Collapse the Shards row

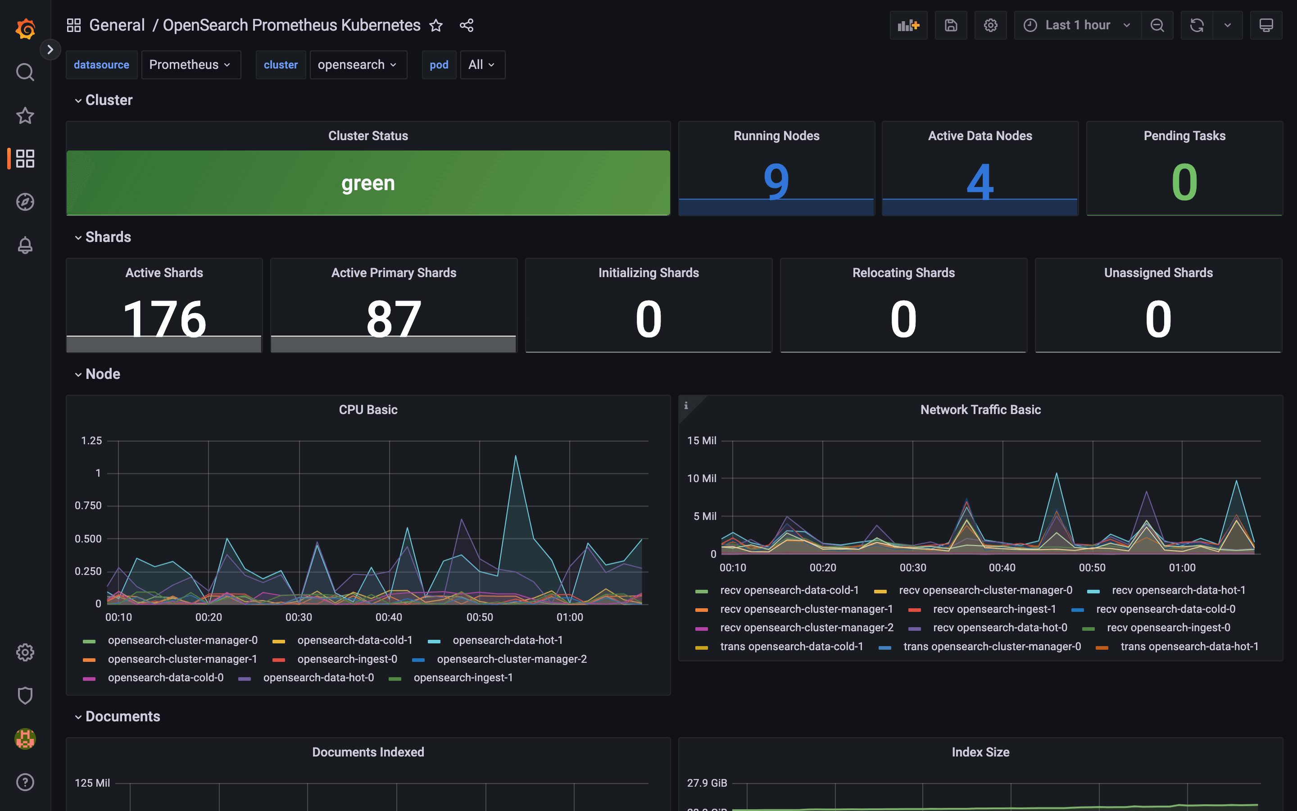coord(108,237)
